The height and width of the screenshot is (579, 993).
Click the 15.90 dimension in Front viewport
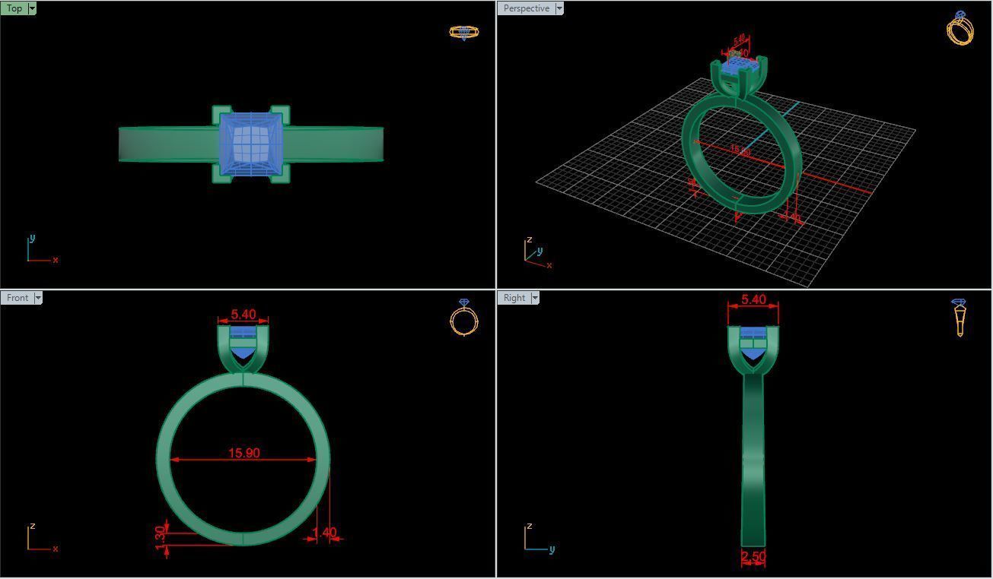click(244, 453)
